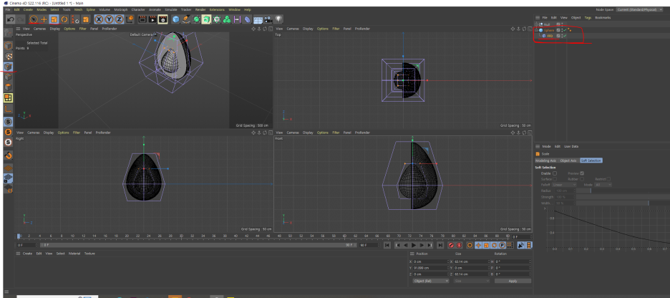This screenshot has width=670, height=298.
Task: Go to start of timeline
Action: 387,246
